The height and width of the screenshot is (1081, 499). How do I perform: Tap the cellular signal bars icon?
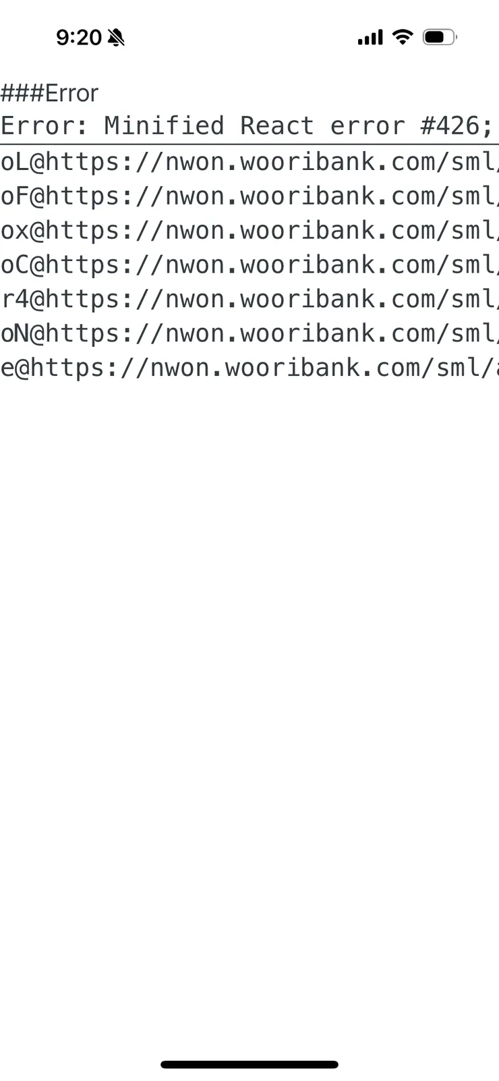tap(370, 38)
